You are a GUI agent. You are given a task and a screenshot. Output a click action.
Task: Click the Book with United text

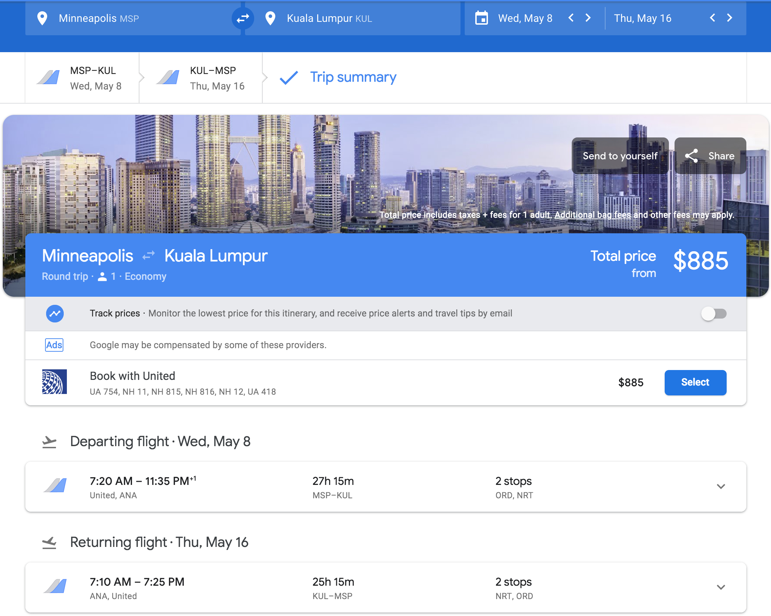tap(132, 376)
